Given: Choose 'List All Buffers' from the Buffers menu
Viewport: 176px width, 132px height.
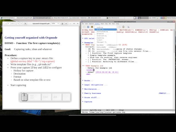Looking at the screenshot, I should click(x=106, y=51).
